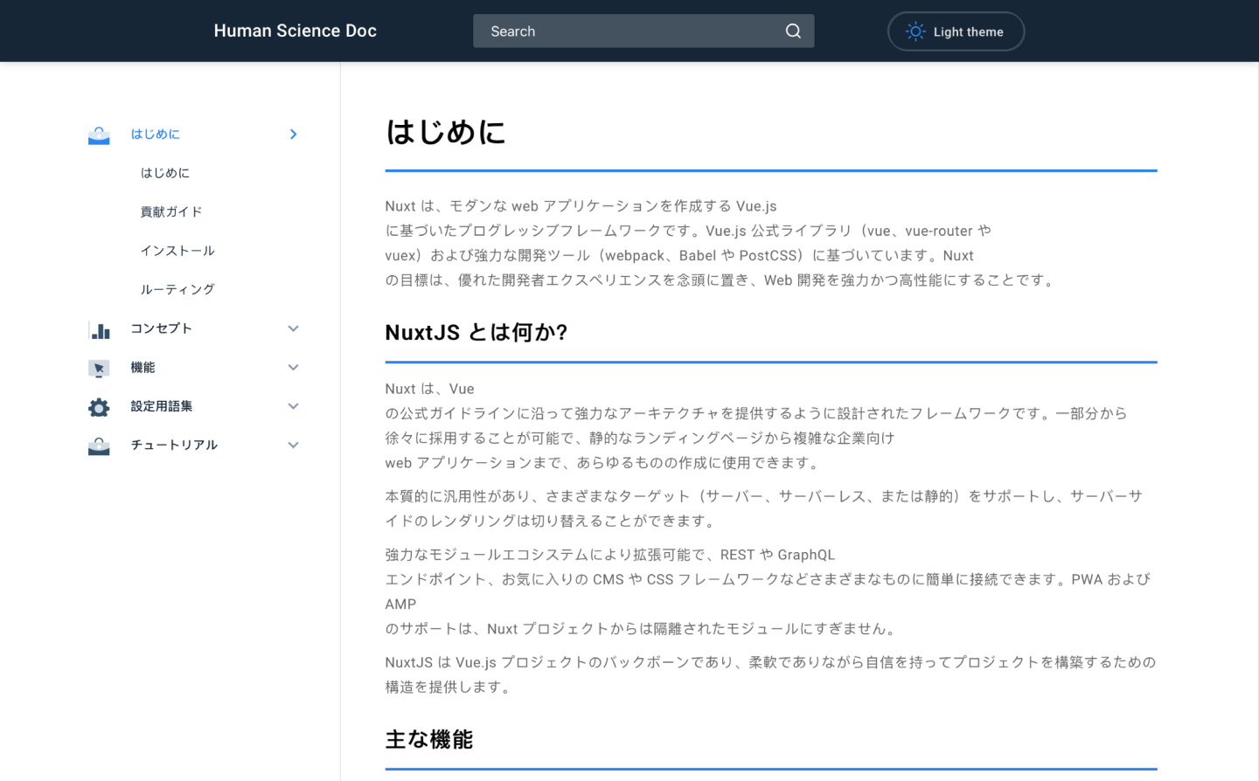
Task: Open the インストール page
Action: click(x=177, y=251)
